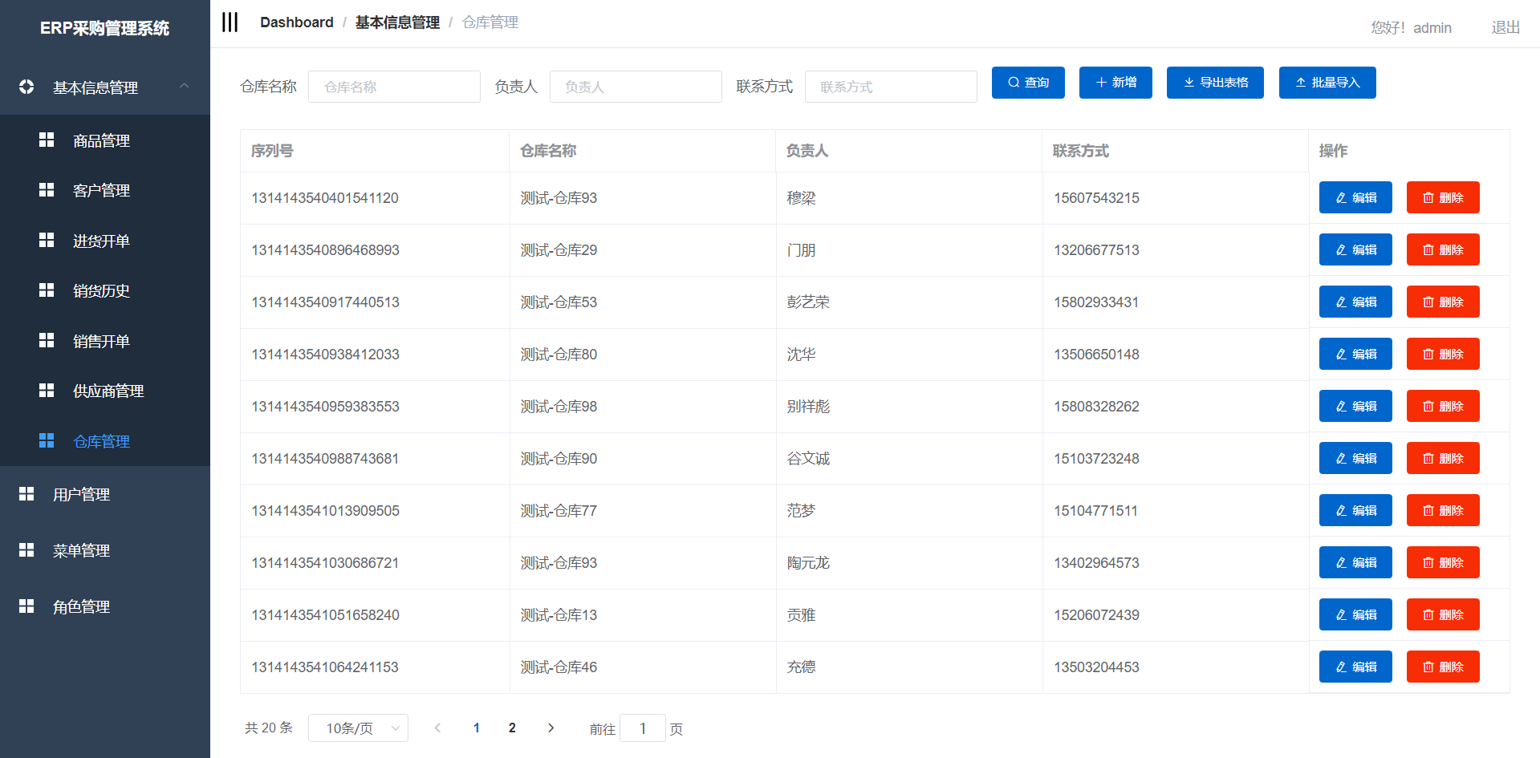The image size is (1540, 758).
Task: Focus the 联系方式 search input
Action: pos(891,87)
